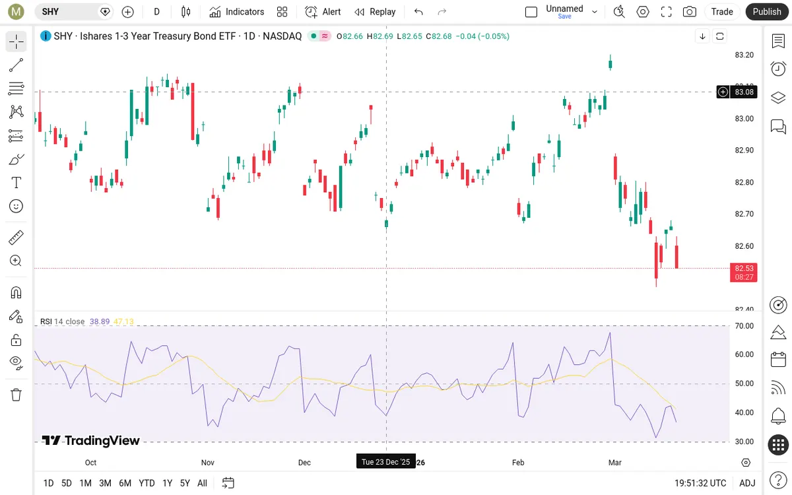Click the SHY symbol search box
Screen dimensions: 792x495
tap(75, 11)
